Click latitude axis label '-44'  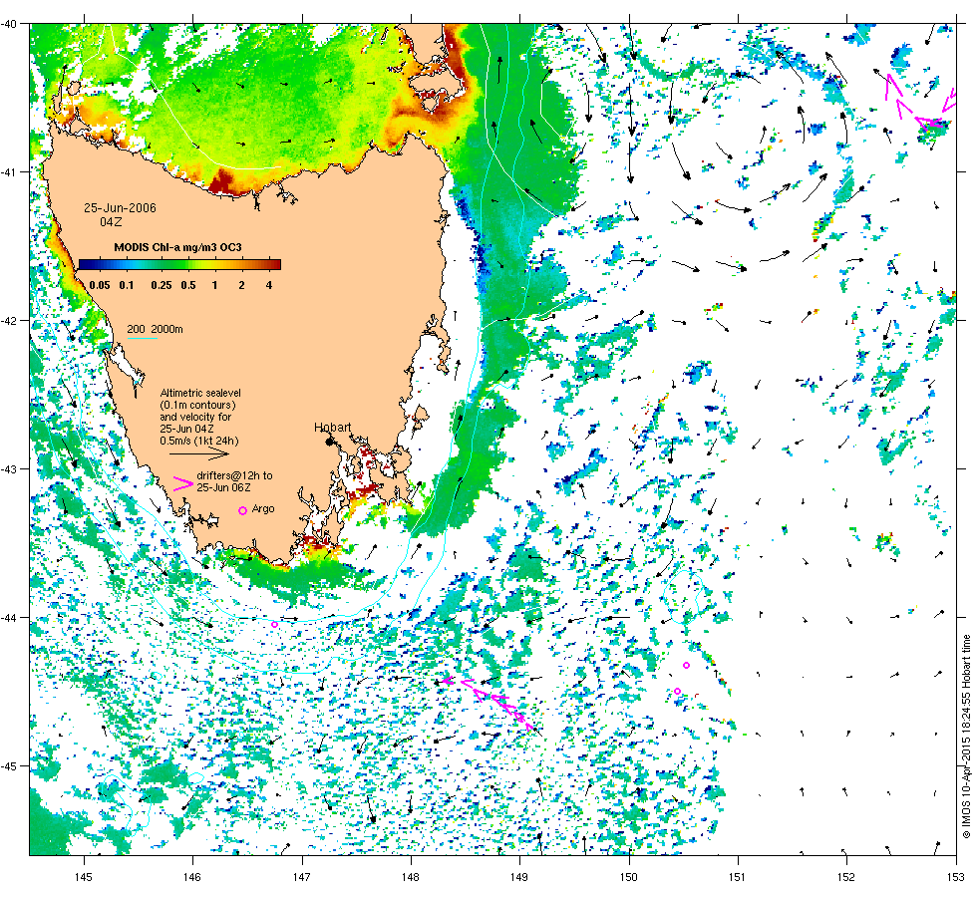pyautogui.click(x=10, y=618)
